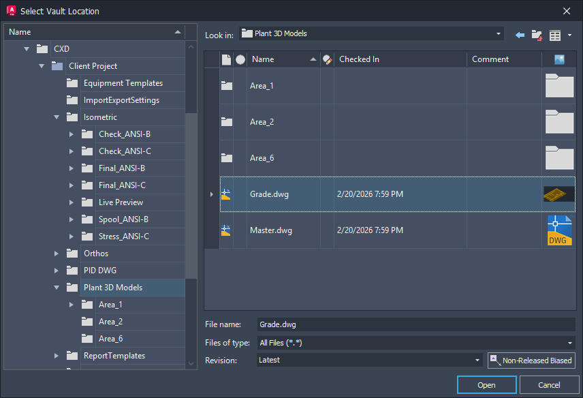Image resolution: width=583 pixels, height=398 pixels.
Task: Click the Area_2 folder thumbnail
Action: (x=559, y=121)
